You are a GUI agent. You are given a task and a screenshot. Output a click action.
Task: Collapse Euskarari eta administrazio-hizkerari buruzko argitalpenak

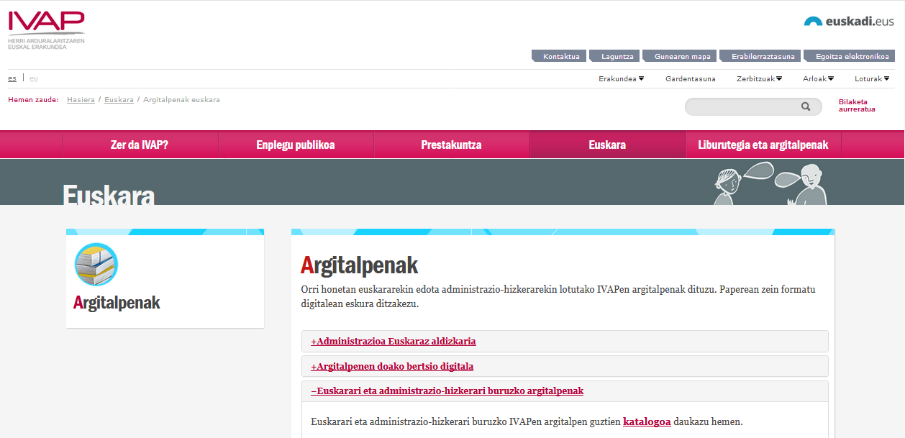point(447,391)
